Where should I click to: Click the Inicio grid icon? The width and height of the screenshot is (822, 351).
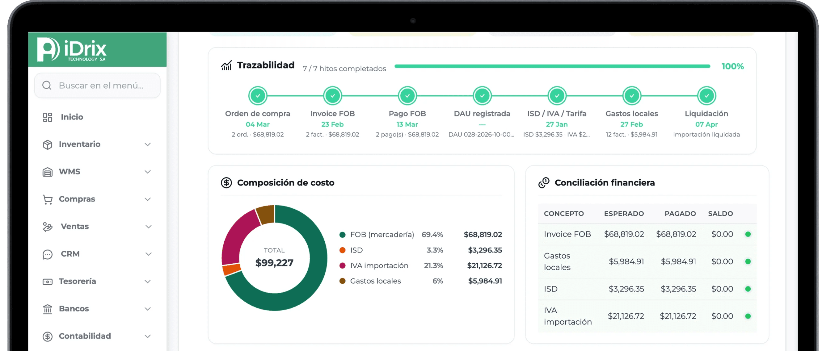[48, 117]
